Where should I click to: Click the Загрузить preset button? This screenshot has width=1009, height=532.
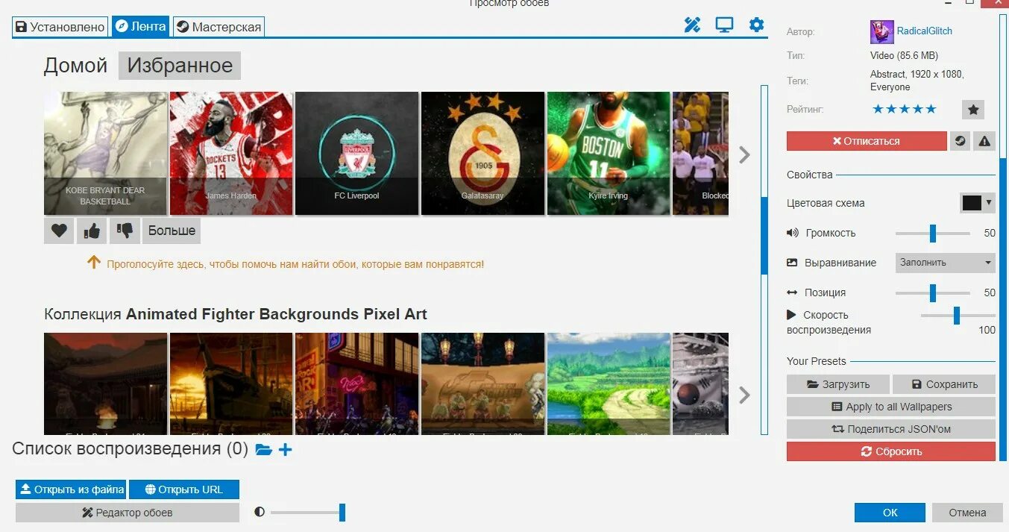tap(838, 384)
